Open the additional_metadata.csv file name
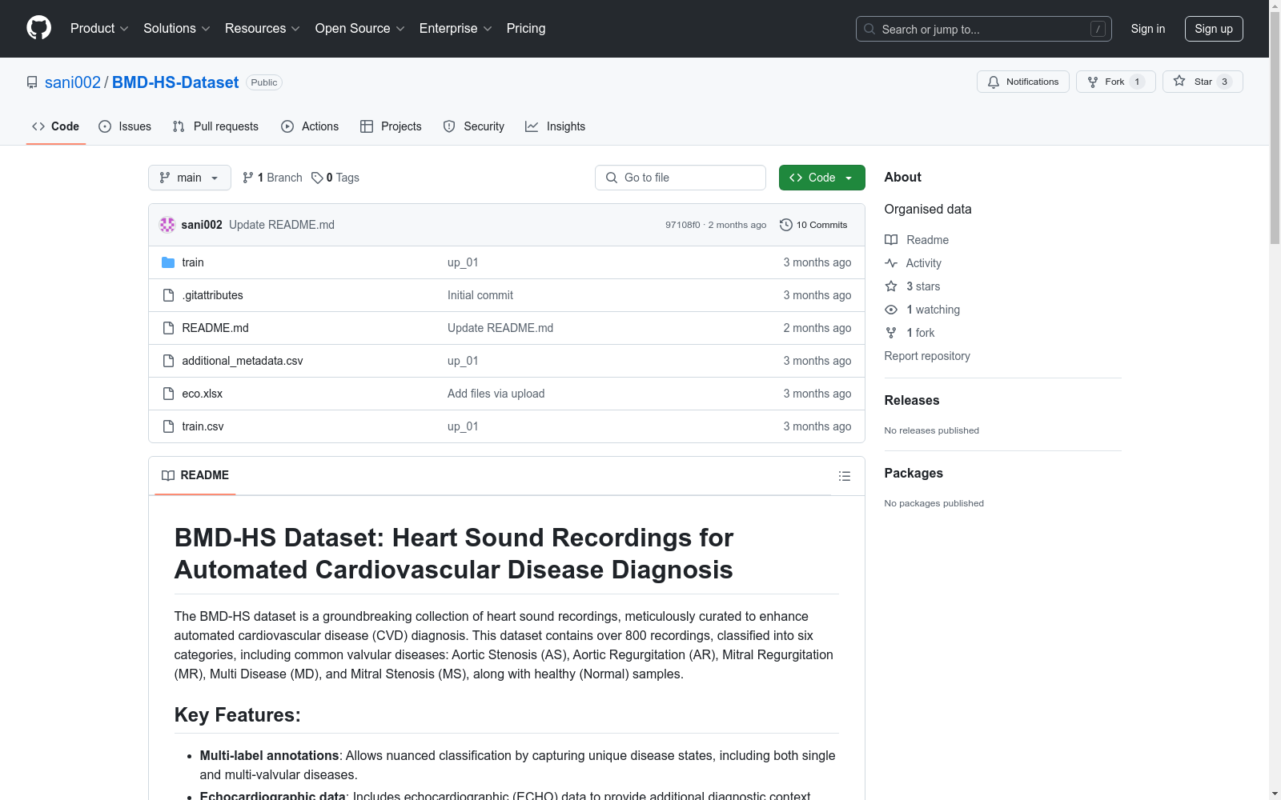Viewport: 1281px width, 800px height. [243, 361]
